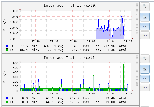Shift the cxl0 graph forward in time
The height and width of the screenshot is (107, 154).
145,35
